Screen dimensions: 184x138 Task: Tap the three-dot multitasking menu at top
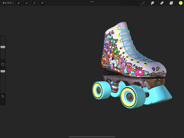[x=92, y=2]
